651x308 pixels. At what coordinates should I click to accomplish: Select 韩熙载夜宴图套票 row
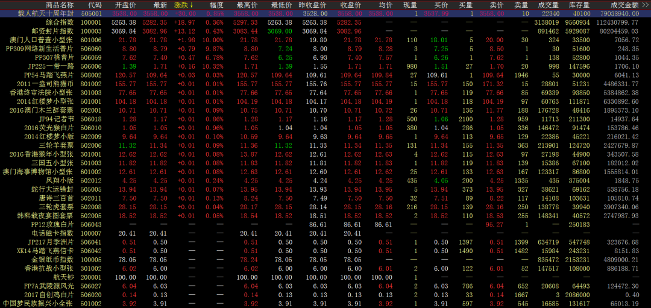pyautogui.click(x=325, y=216)
